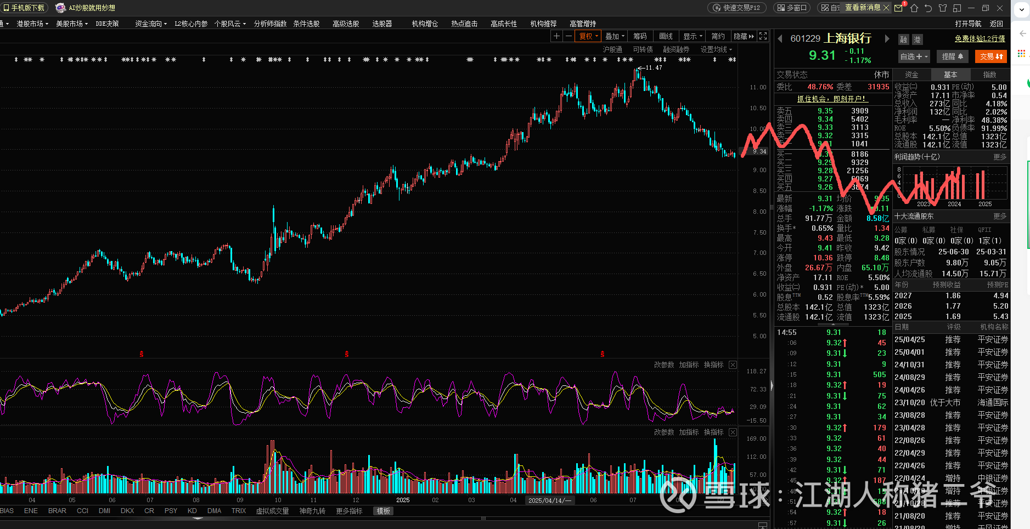Viewport: 1030px width, 529px height.
Task: Open the skin theme shirt icon
Action: (x=943, y=8)
